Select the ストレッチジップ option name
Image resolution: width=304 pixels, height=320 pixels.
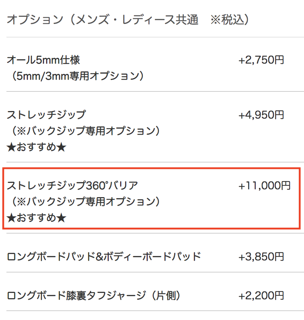[x=46, y=115]
